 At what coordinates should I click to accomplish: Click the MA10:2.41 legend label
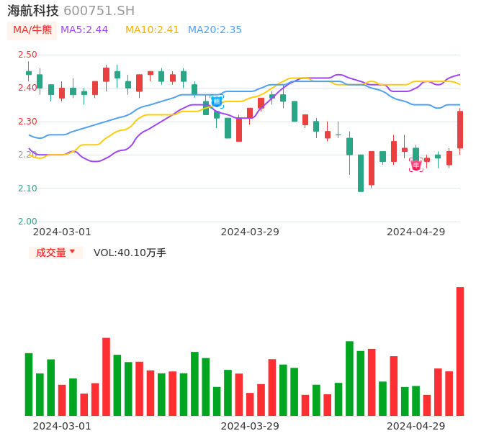click(152, 30)
